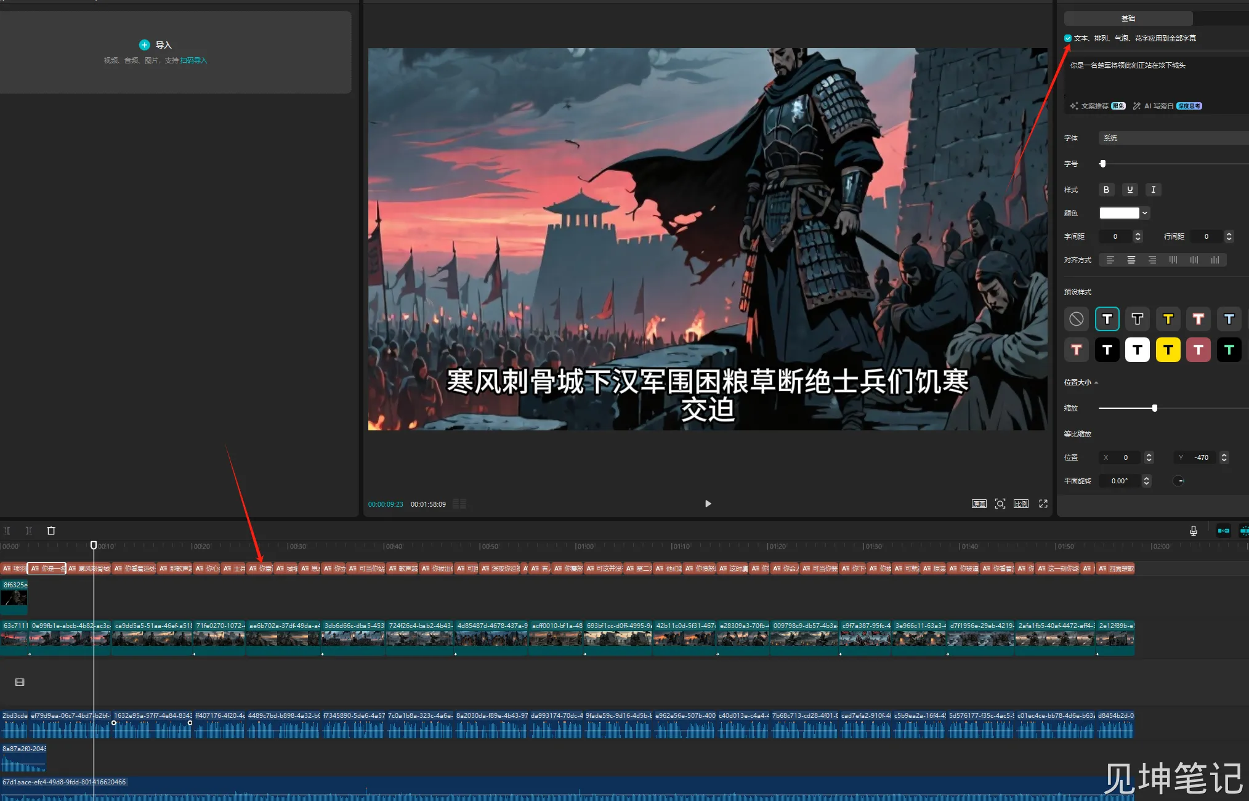
Task: Uncheck apply text styles to all subtitles
Action: (1068, 38)
